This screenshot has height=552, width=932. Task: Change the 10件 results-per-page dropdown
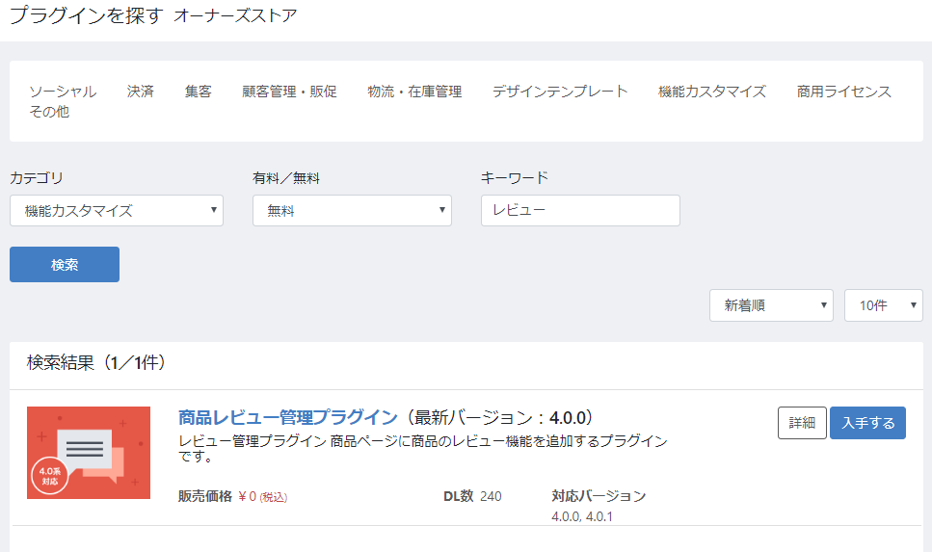click(x=883, y=305)
